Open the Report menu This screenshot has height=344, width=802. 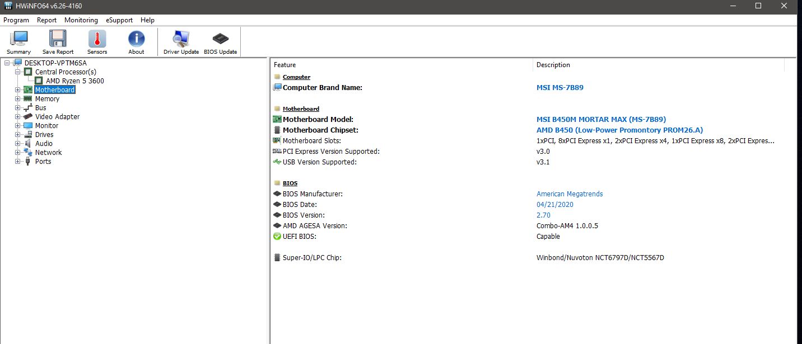point(47,20)
